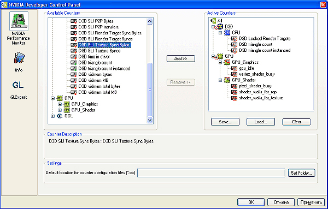Click the Отмена cancel button
Screen dimensions: 328x209
click(281, 202)
